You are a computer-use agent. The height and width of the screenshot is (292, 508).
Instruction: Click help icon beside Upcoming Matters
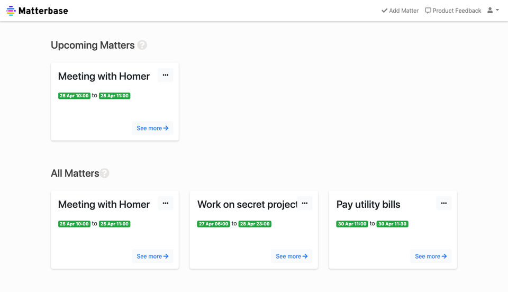click(x=142, y=45)
